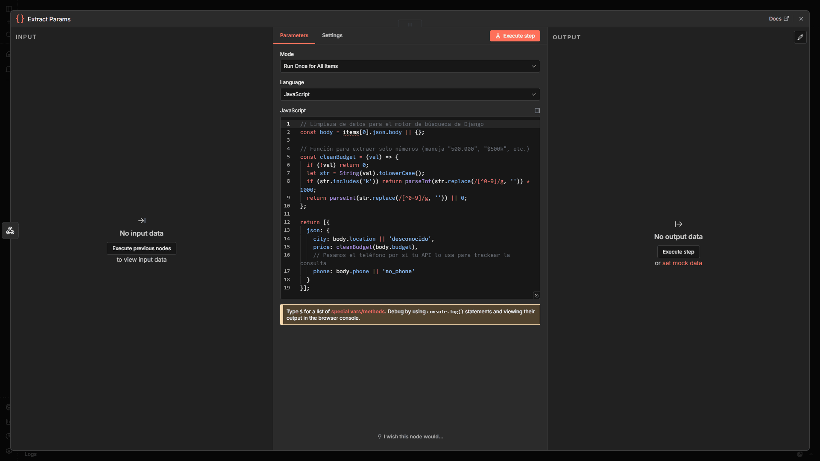Click the 'set mock data' link in the output panel
Viewport: 820px width, 461px height.
[x=682, y=263]
